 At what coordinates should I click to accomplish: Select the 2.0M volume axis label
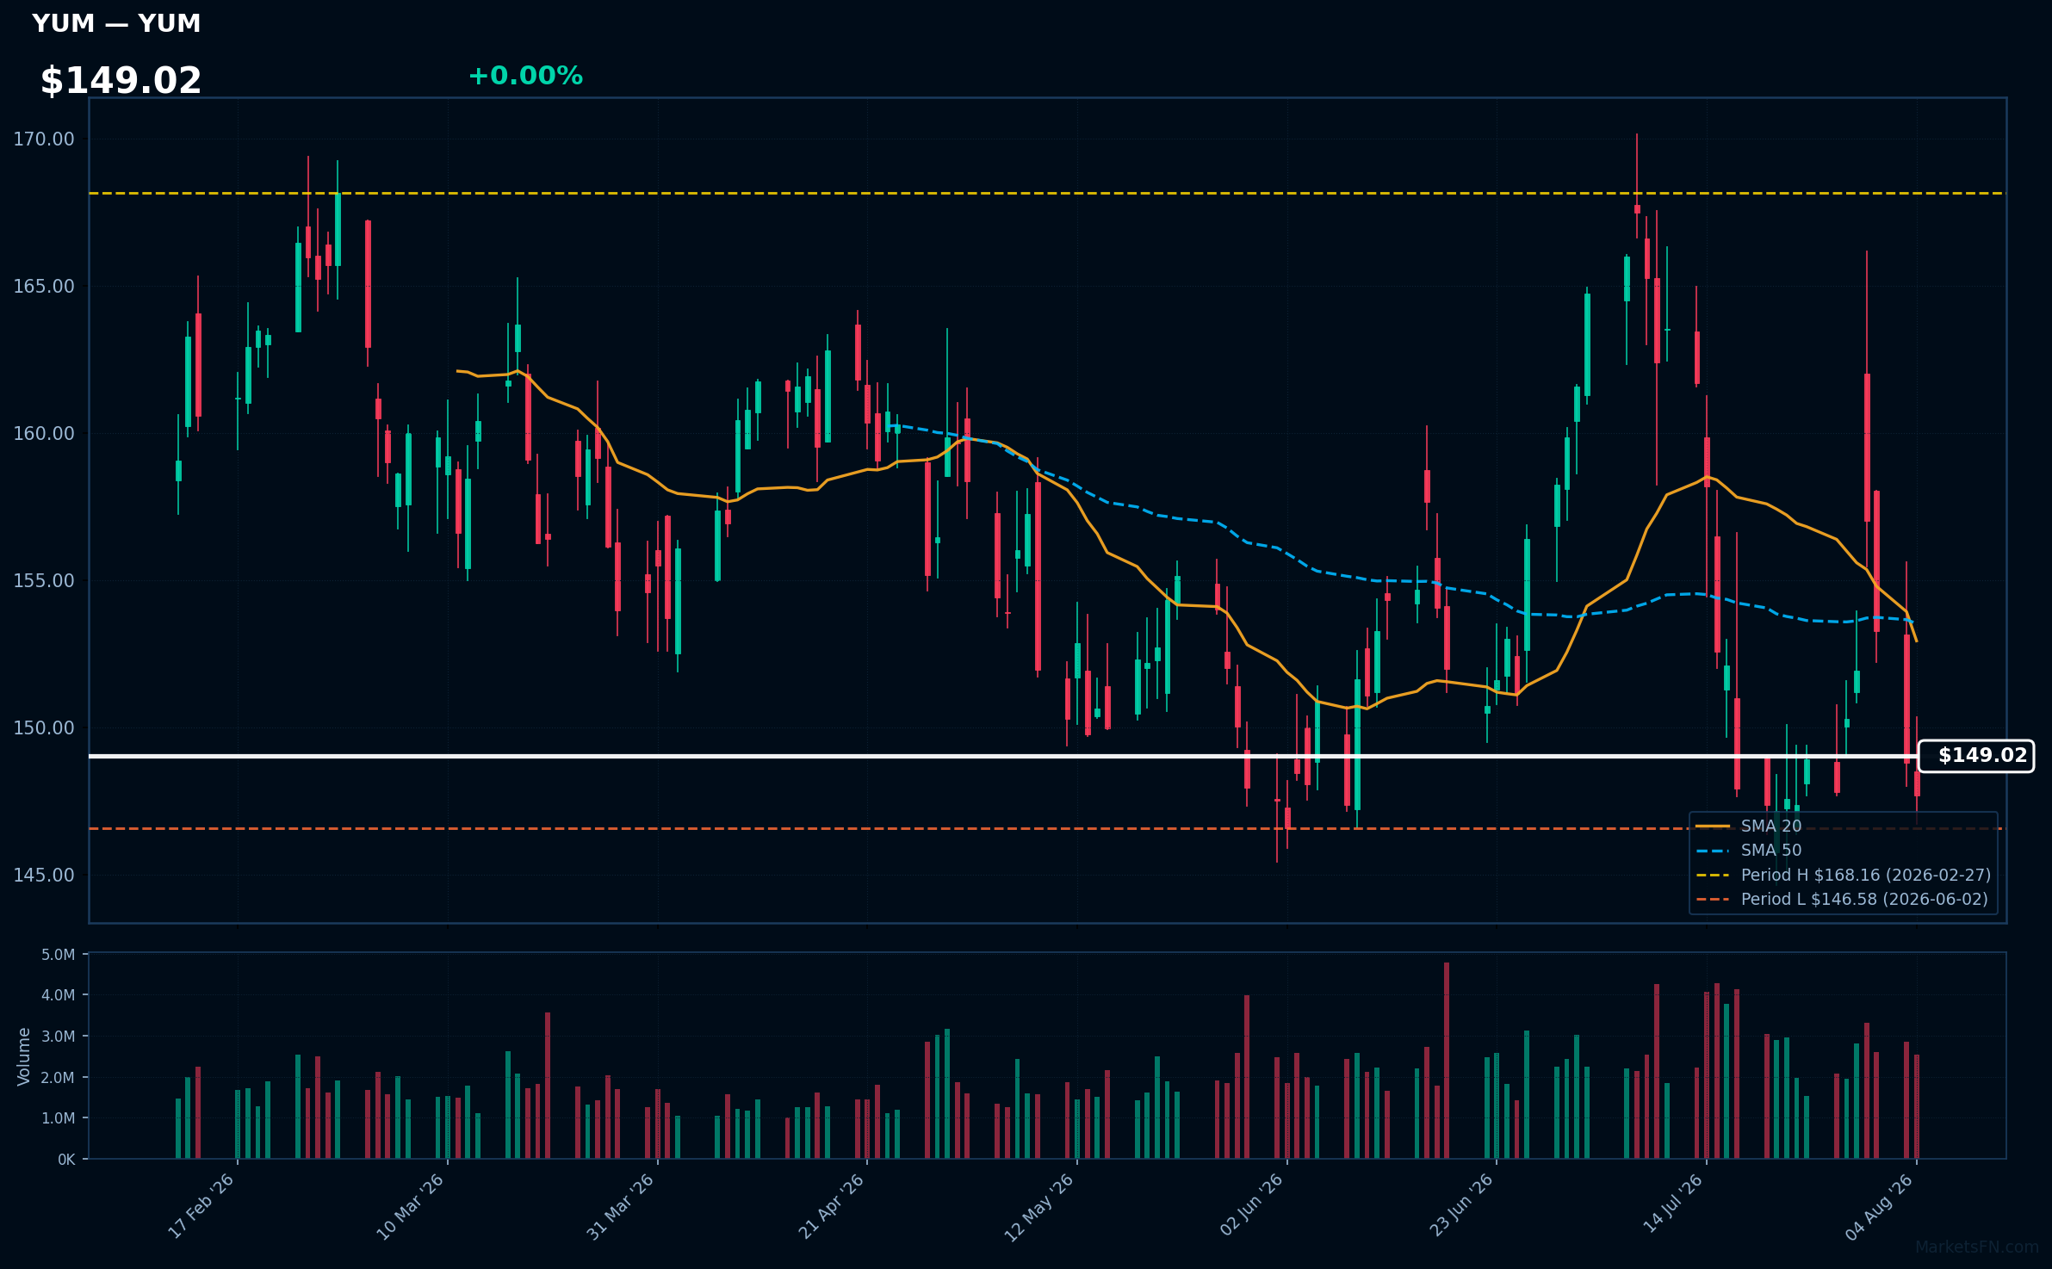(59, 1078)
